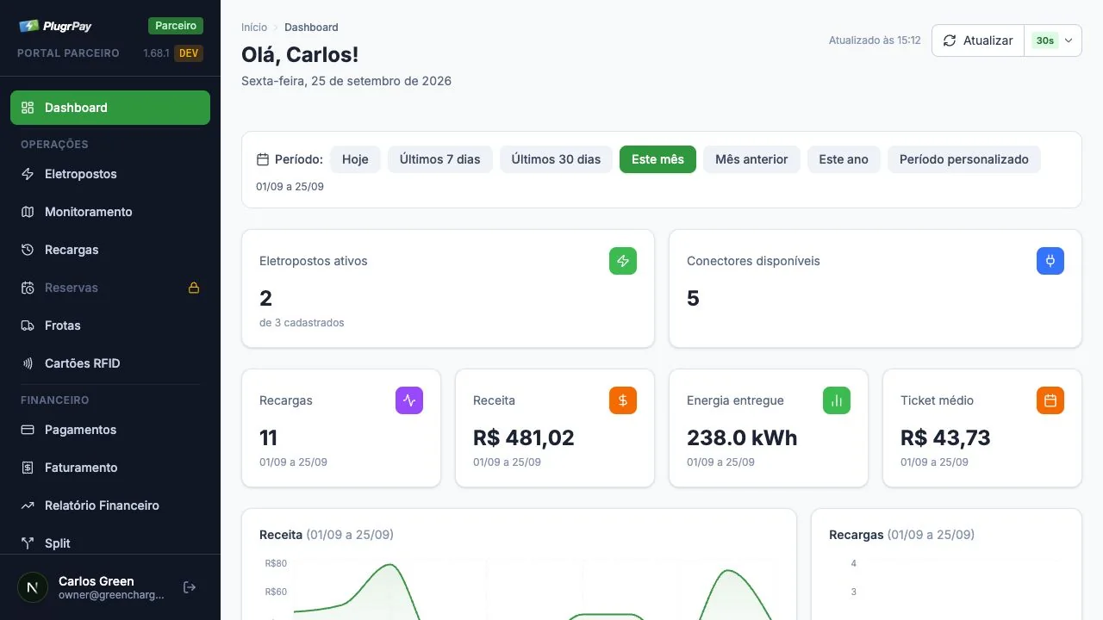This screenshot has height=620, width=1103.
Task: Select the Mês anterior filter
Action: pos(751,159)
